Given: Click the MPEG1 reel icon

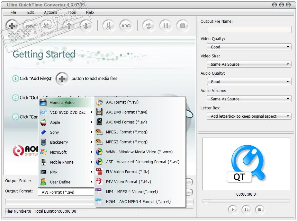Looking at the screenshot, I should (x=99, y=132).
